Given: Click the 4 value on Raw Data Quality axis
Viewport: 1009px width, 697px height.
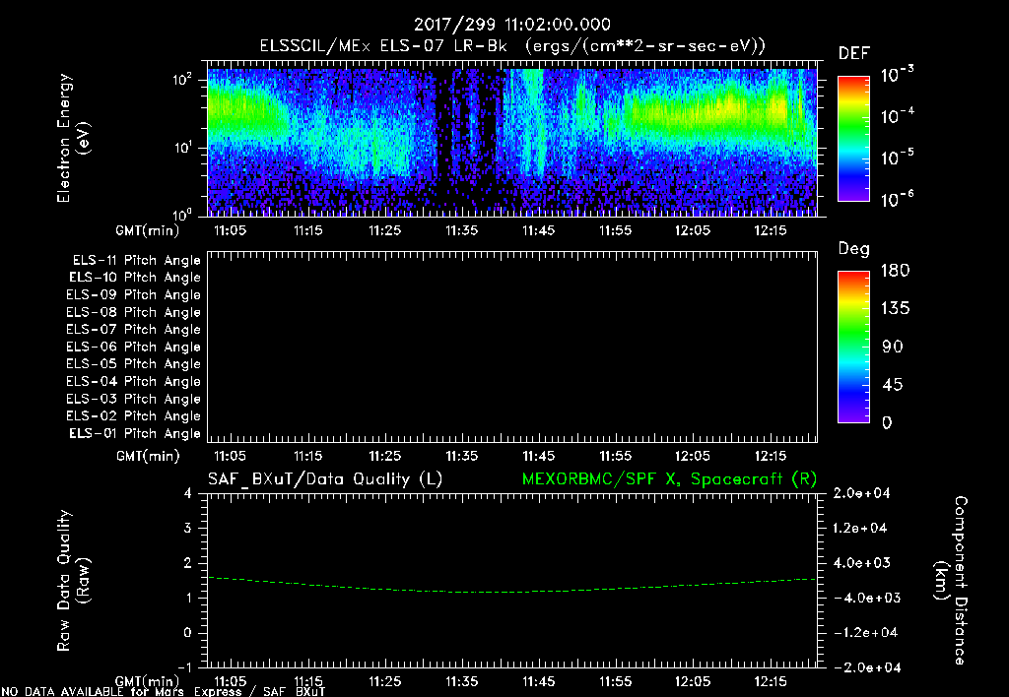Looking at the screenshot, I should click(x=188, y=493).
